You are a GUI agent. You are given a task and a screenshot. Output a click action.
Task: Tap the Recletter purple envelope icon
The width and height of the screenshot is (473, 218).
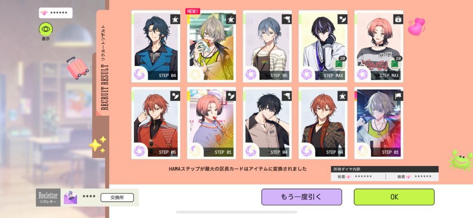pos(70,198)
